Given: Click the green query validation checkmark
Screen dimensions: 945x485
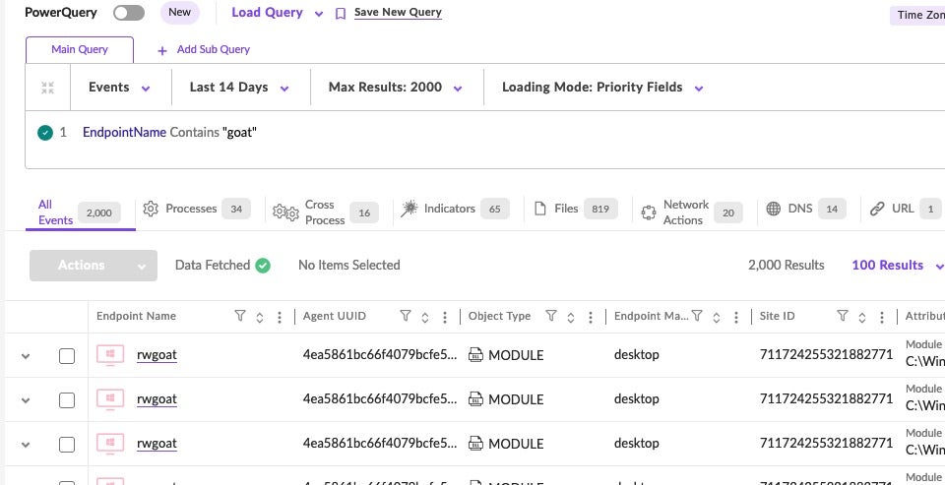Looking at the screenshot, I should click(x=44, y=133).
